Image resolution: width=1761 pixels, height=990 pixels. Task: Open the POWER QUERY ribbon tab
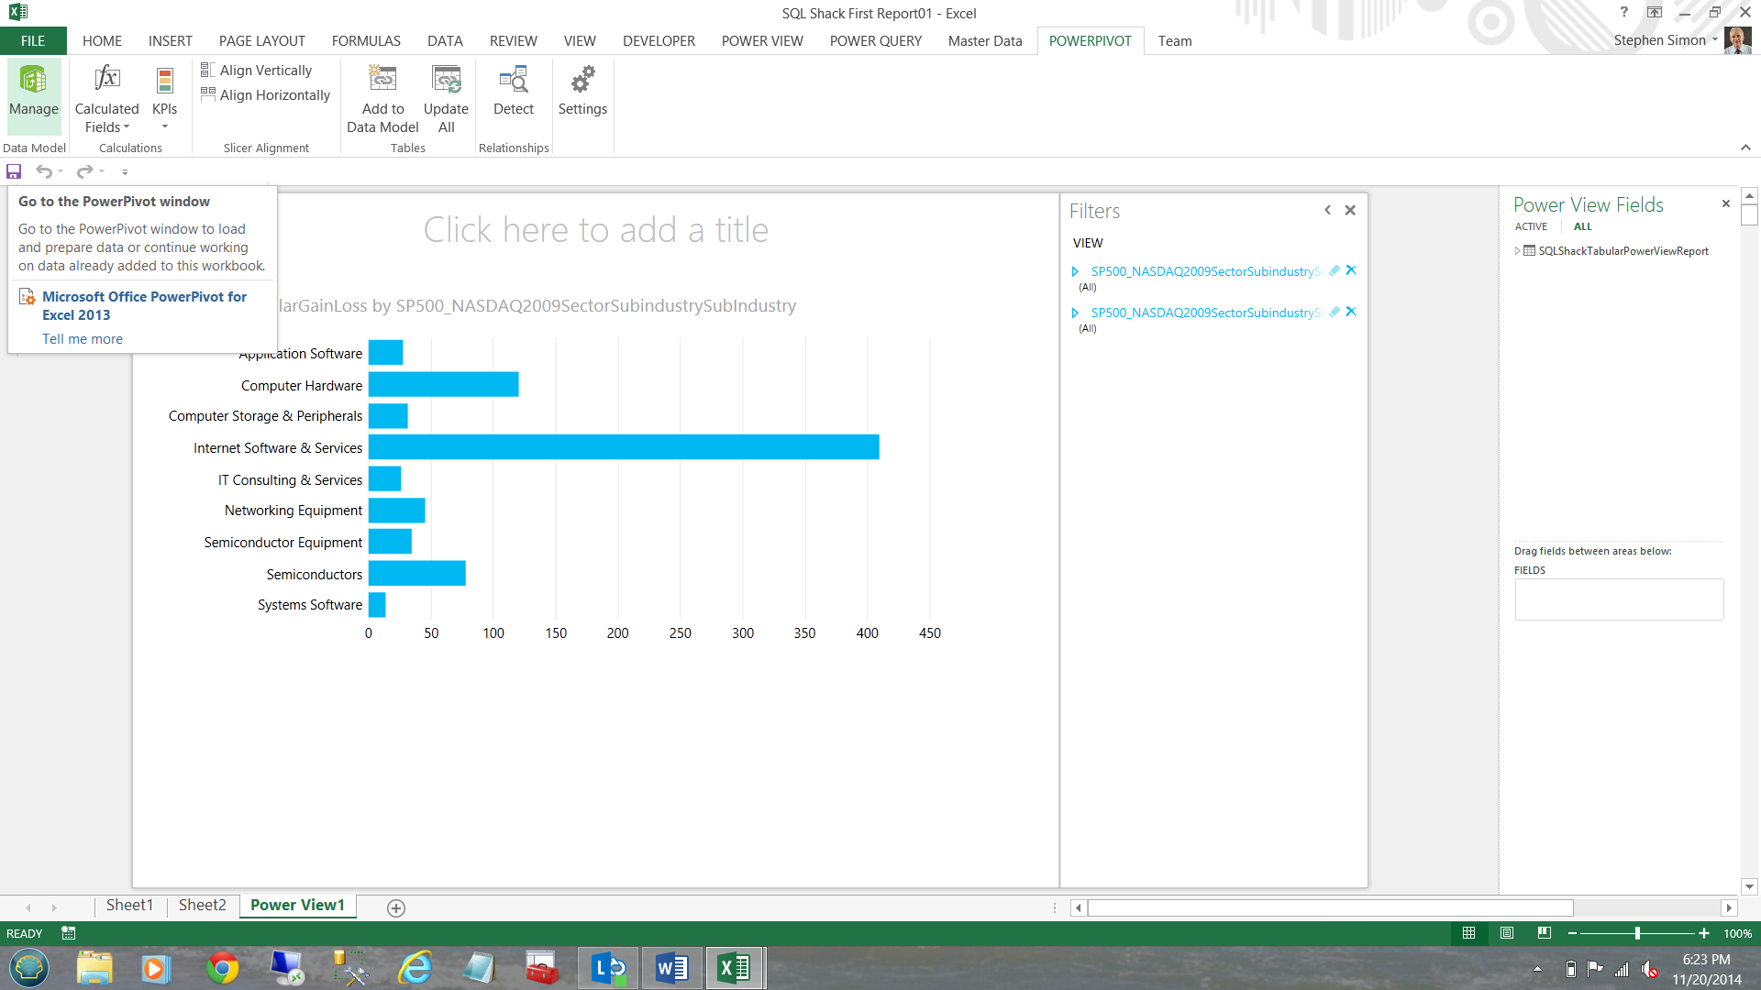(875, 41)
